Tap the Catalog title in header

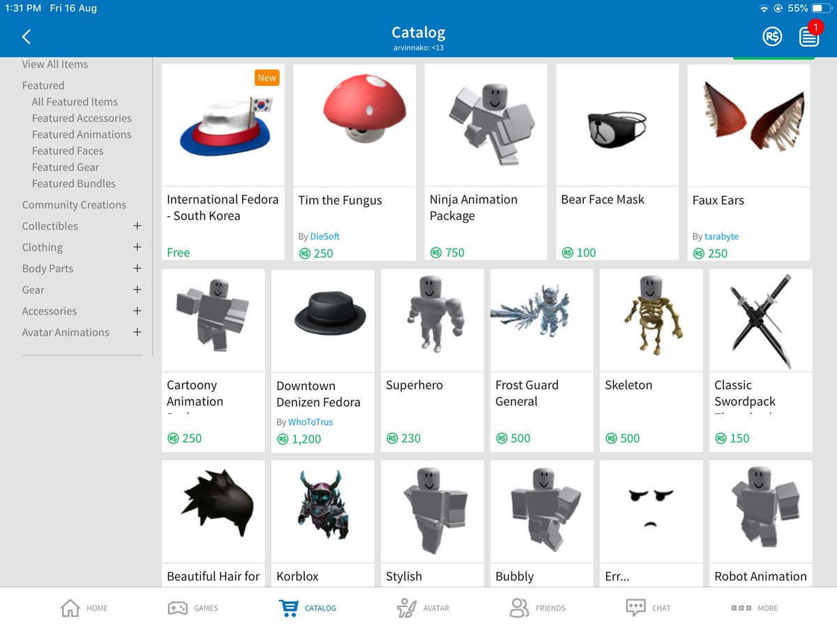418,33
